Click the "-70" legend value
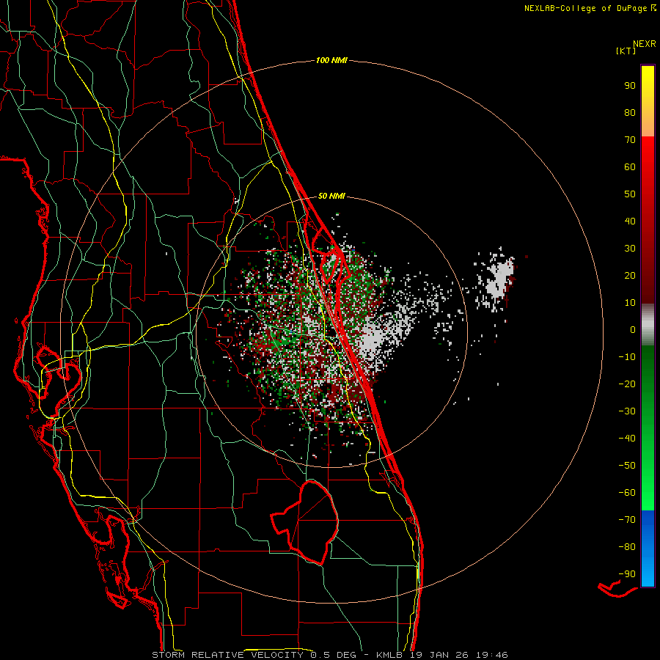The width and height of the screenshot is (660, 660). point(627,520)
